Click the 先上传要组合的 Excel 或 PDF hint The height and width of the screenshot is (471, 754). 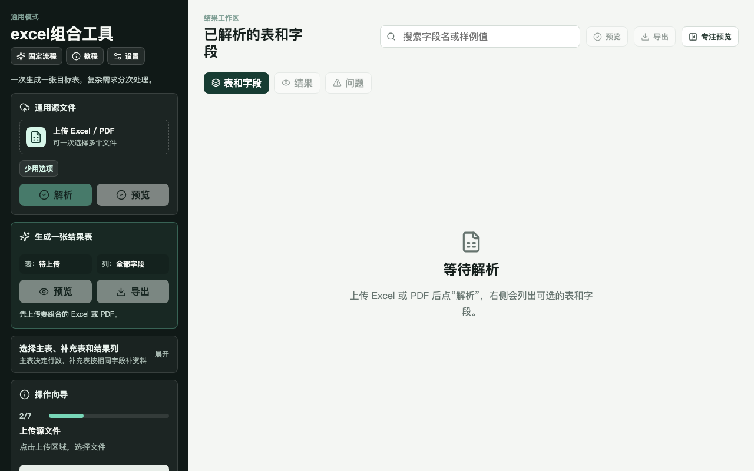point(70,314)
